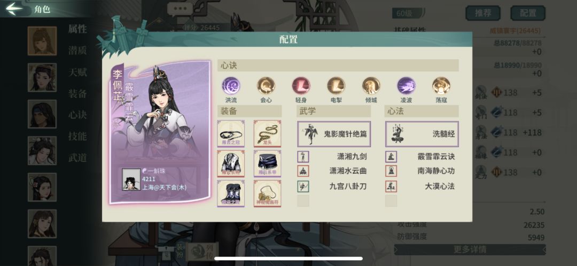This screenshot has height=266, width=577.
Task: Switch to the 装备 sidebar tab
Action: 77,93
